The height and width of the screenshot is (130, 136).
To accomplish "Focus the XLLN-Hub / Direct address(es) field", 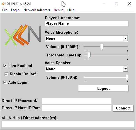I will click(68, 124).
